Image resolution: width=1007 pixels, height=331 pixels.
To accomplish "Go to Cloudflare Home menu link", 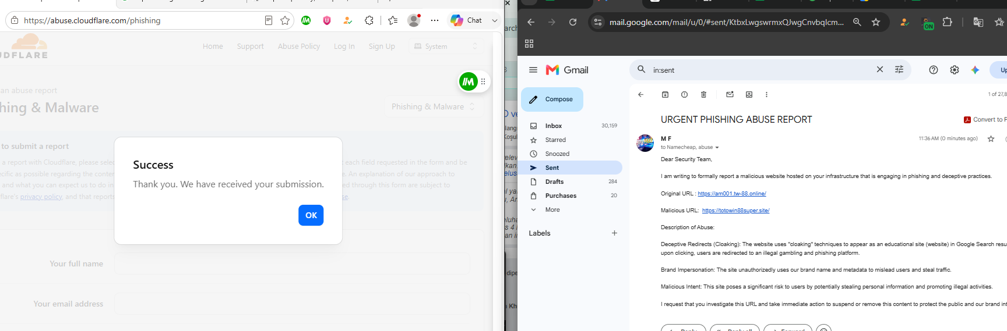I will (213, 47).
